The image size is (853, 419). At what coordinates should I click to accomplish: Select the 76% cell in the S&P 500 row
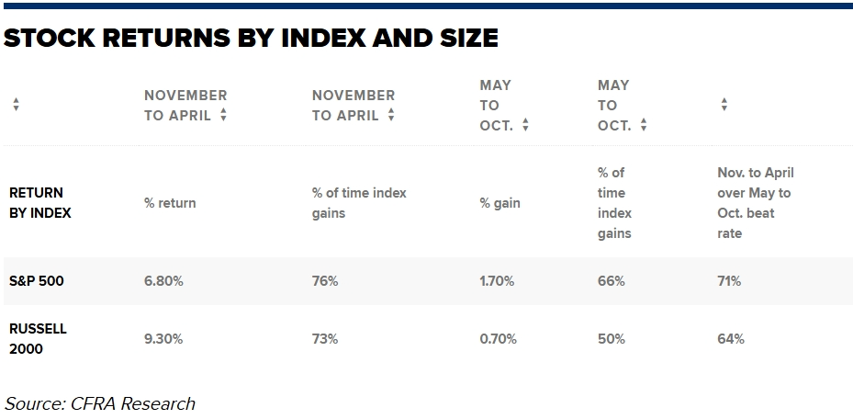325,281
